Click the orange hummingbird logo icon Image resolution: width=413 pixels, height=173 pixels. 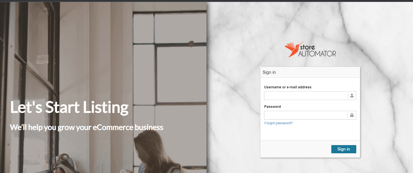click(293, 49)
